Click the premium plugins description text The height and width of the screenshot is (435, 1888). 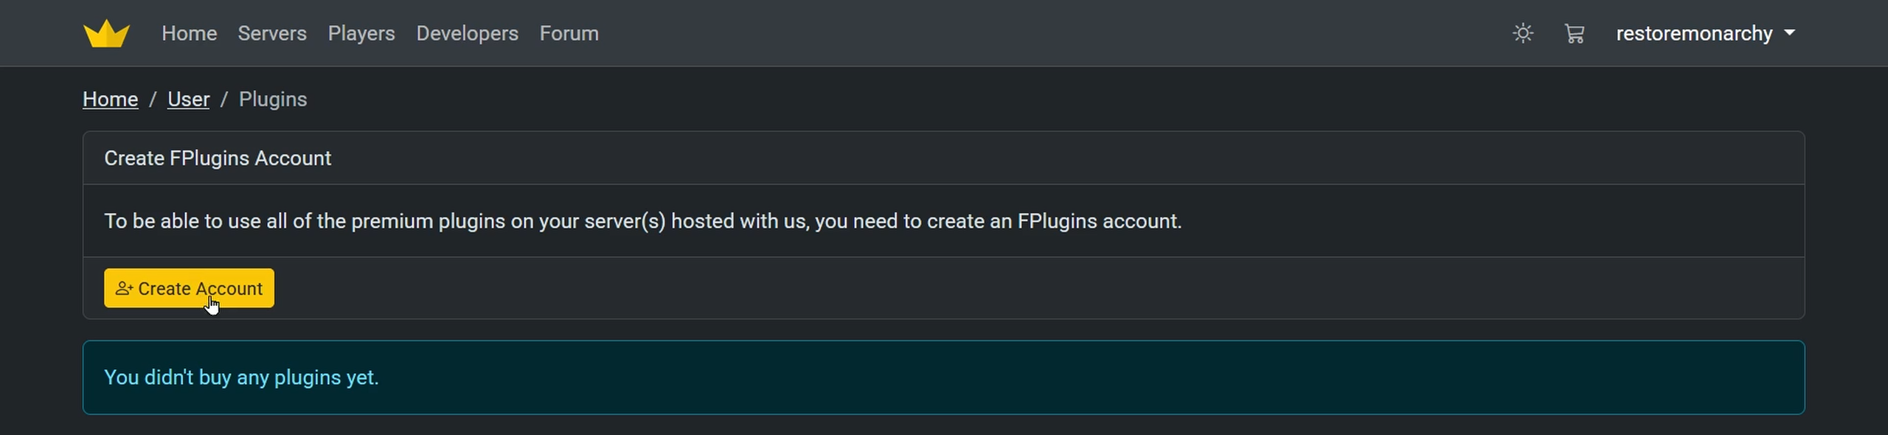click(x=644, y=220)
